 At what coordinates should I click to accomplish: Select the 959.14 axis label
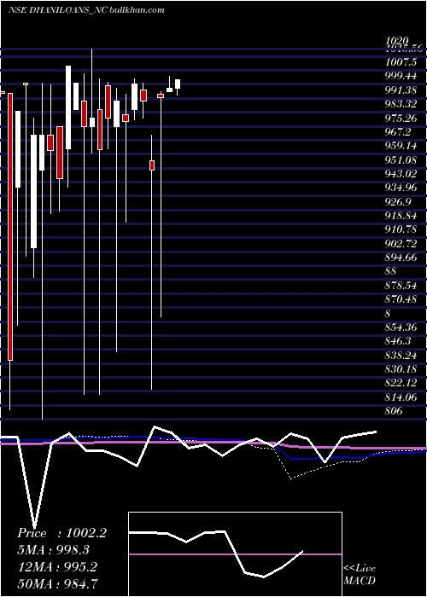click(x=401, y=146)
